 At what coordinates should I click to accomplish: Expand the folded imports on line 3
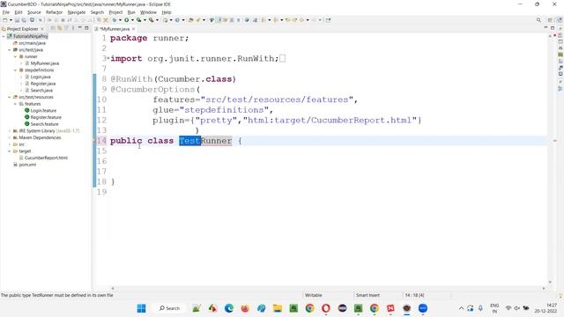tap(108, 58)
